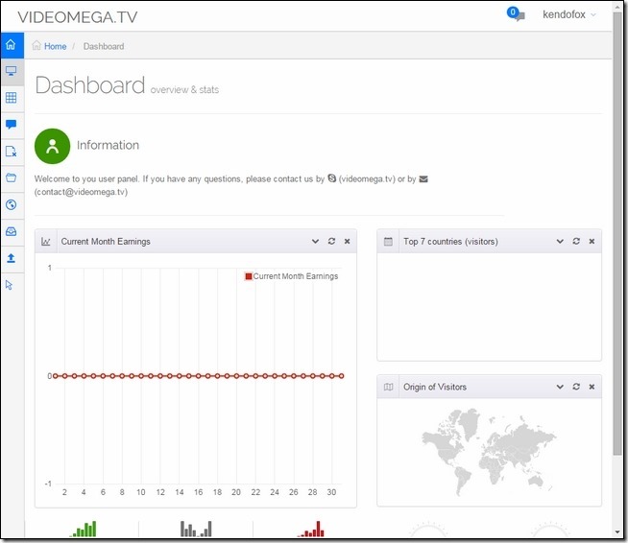Refresh the Origin of Visitors panel
This screenshot has width=628, height=543.
pyautogui.click(x=576, y=387)
